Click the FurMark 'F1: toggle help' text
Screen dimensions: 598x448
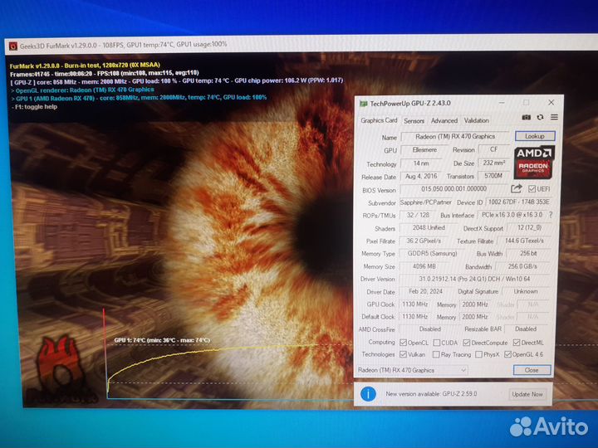tap(34, 107)
